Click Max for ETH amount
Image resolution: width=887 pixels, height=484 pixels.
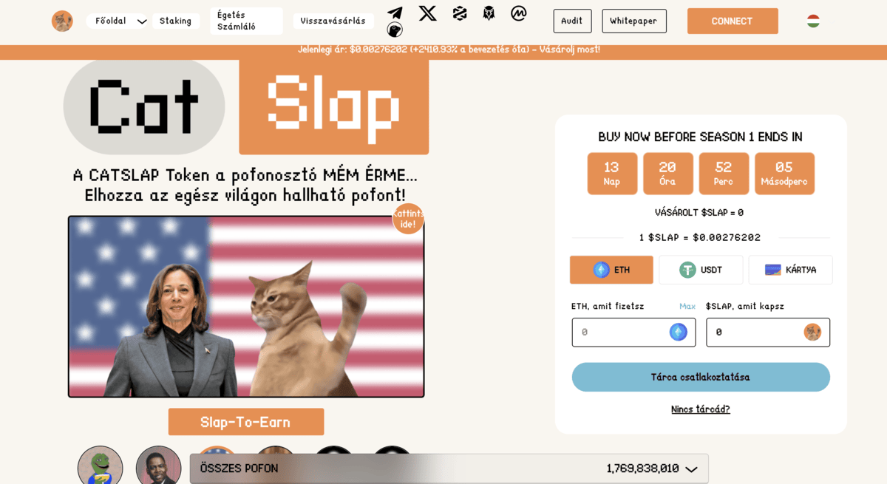(x=687, y=306)
